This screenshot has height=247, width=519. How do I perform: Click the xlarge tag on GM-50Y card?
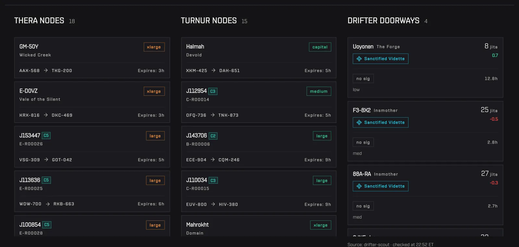click(154, 47)
